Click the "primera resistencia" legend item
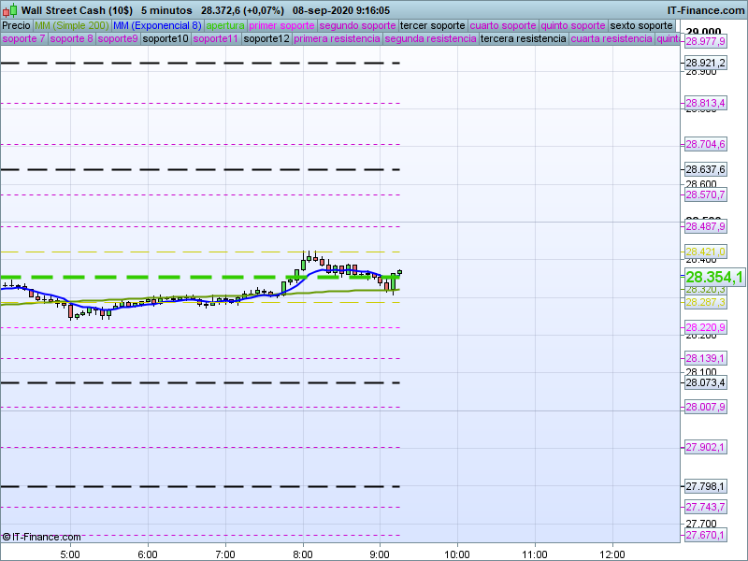Screen dimensions: 748x561 click(337, 39)
